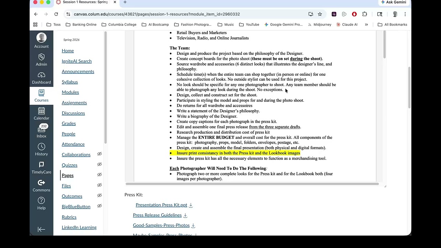The height and width of the screenshot is (248, 441).
Task: View site information for canvas.colum.edu
Action: (68, 14)
